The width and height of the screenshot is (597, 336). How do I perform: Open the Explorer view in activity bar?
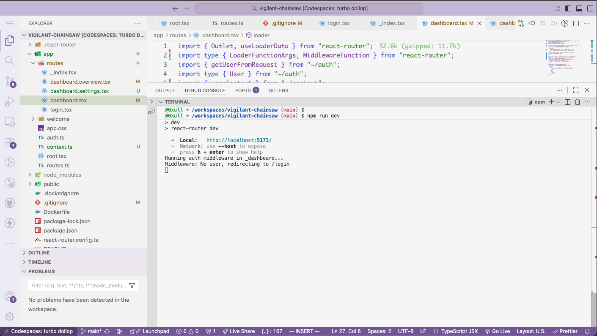click(x=10, y=41)
